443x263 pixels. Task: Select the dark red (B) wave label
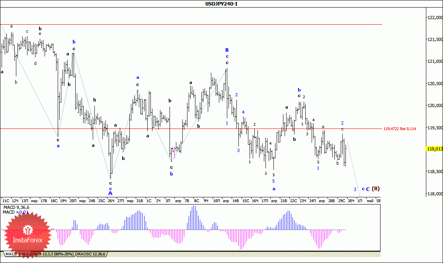375,189
